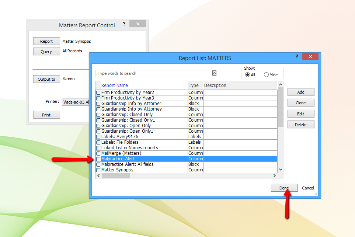Click the Type words to search field
355x237 pixels.
(153, 73)
